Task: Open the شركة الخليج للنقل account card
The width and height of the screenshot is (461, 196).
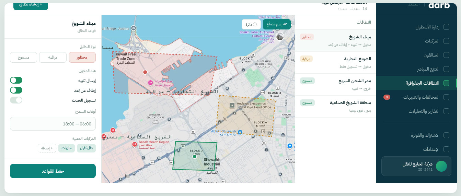Action: click(x=416, y=166)
